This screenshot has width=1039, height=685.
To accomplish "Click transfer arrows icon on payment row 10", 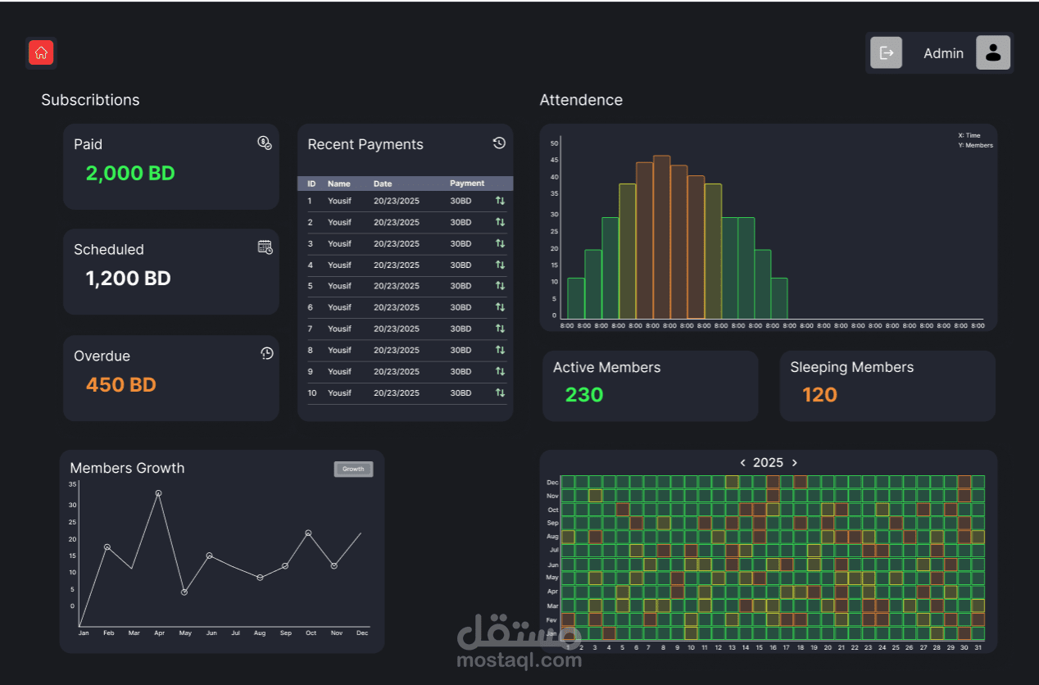I will 500,392.
